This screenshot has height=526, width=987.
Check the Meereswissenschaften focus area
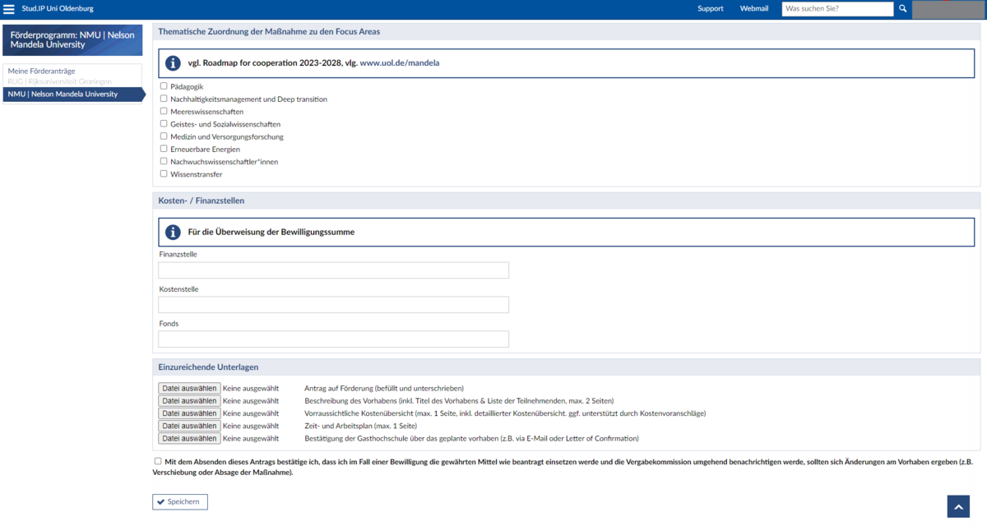pos(162,111)
